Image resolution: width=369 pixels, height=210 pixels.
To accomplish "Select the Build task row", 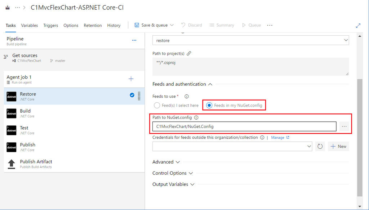I will (74, 113).
